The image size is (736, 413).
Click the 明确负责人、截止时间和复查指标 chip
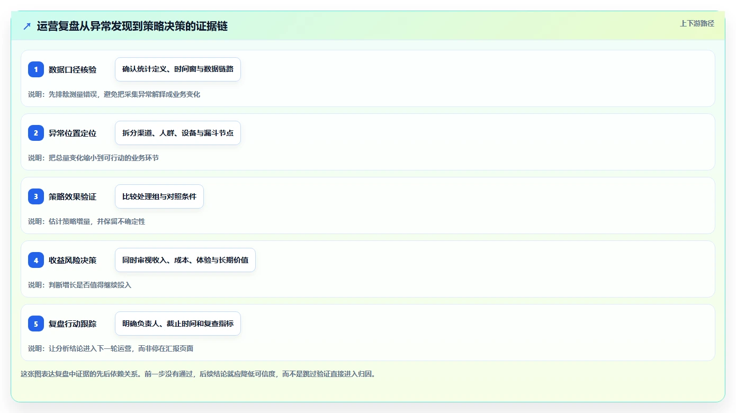[178, 324]
